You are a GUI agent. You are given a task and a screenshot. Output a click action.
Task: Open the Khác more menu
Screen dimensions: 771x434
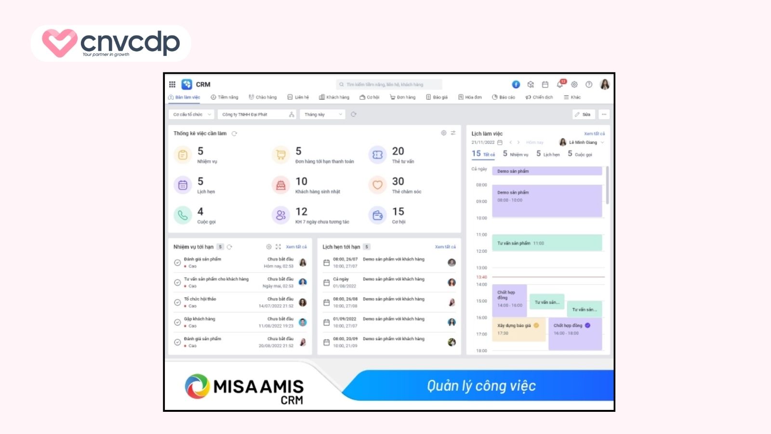[572, 97]
